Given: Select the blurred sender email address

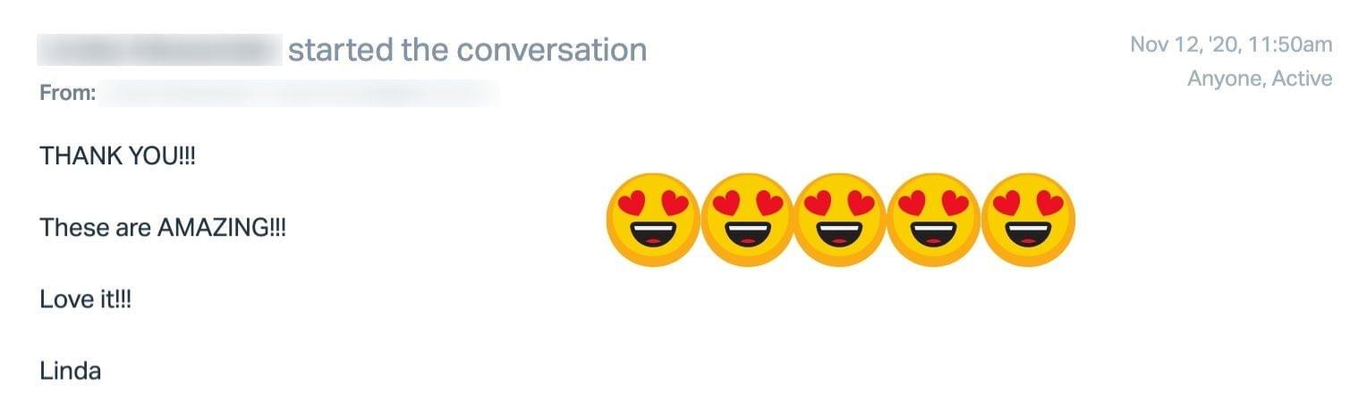Looking at the screenshot, I should [298, 93].
